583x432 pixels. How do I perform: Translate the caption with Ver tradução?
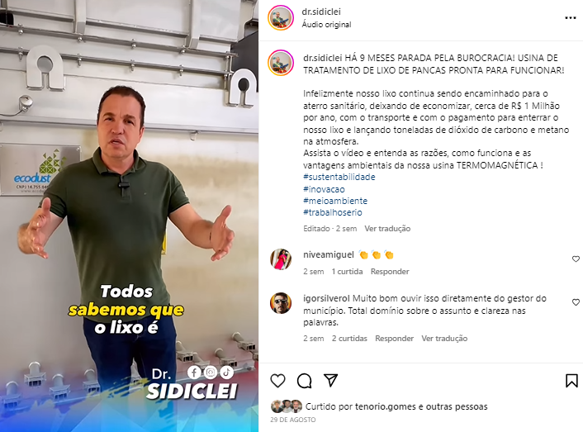tap(387, 229)
